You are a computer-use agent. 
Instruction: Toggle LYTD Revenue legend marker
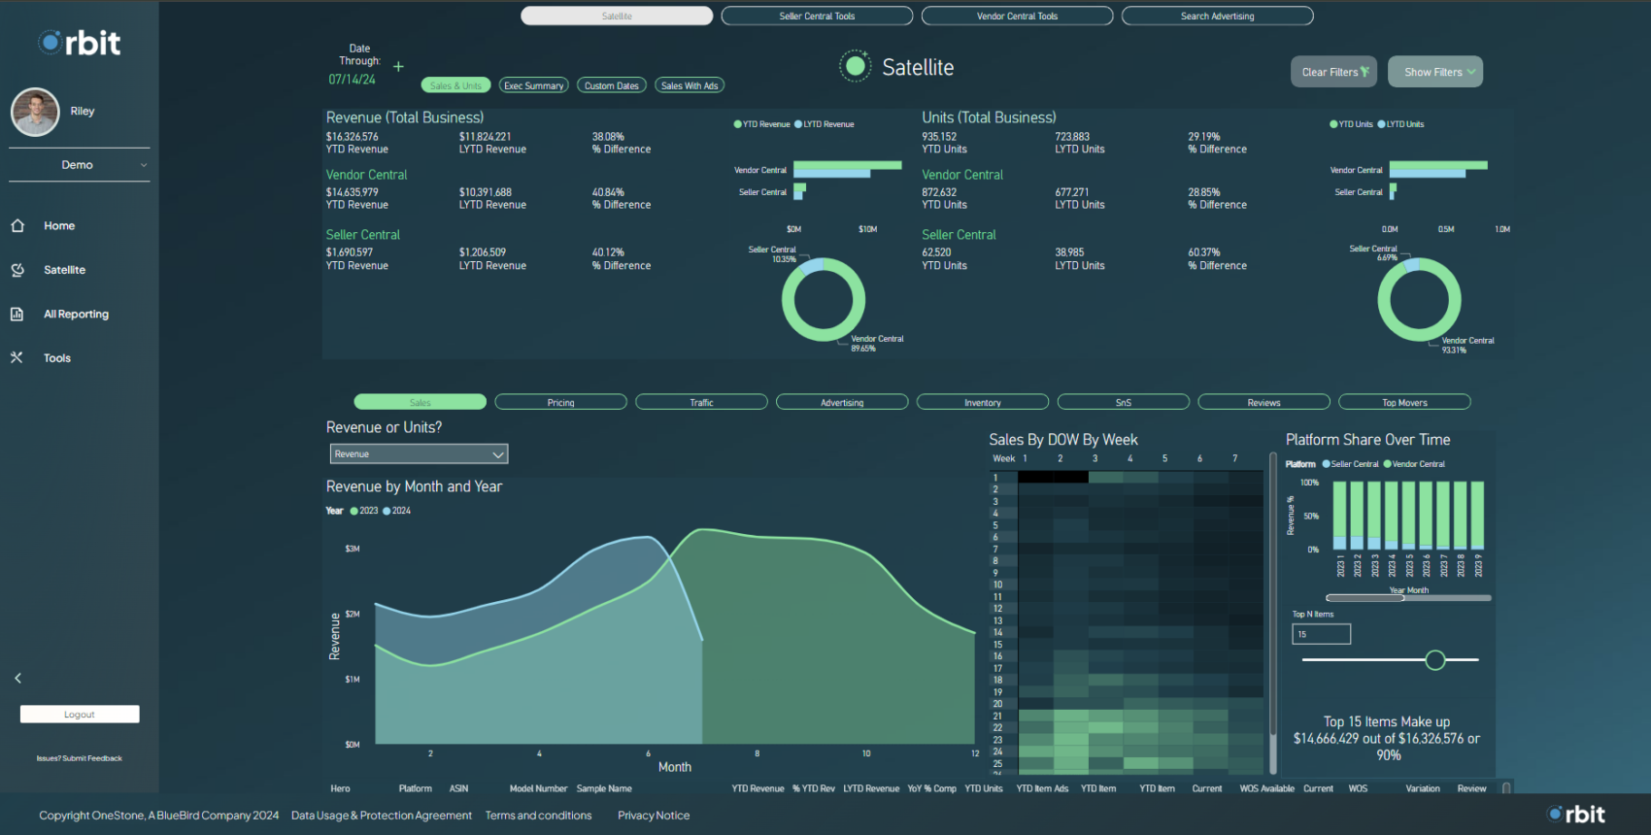pos(825,124)
